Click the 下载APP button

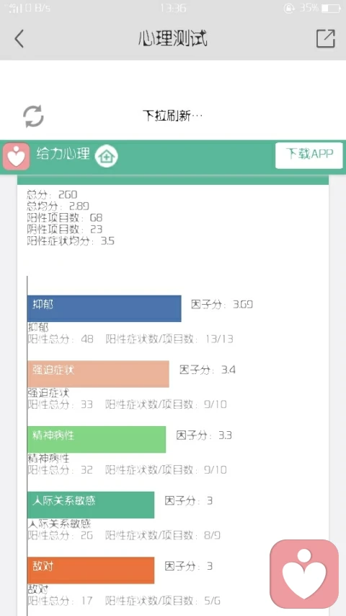click(x=309, y=155)
